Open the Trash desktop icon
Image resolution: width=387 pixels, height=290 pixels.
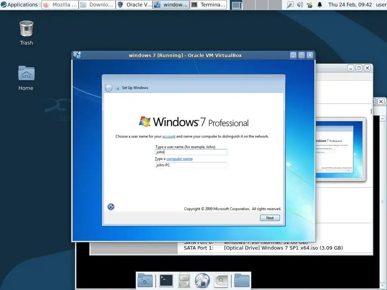(x=26, y=33)
